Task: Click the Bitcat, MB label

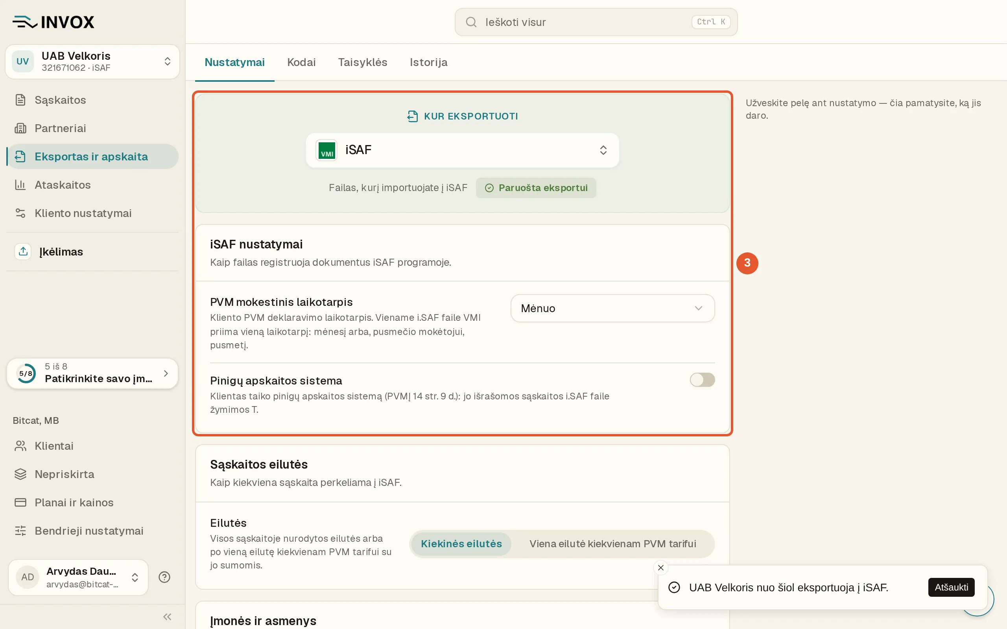Action: point(36,421)
